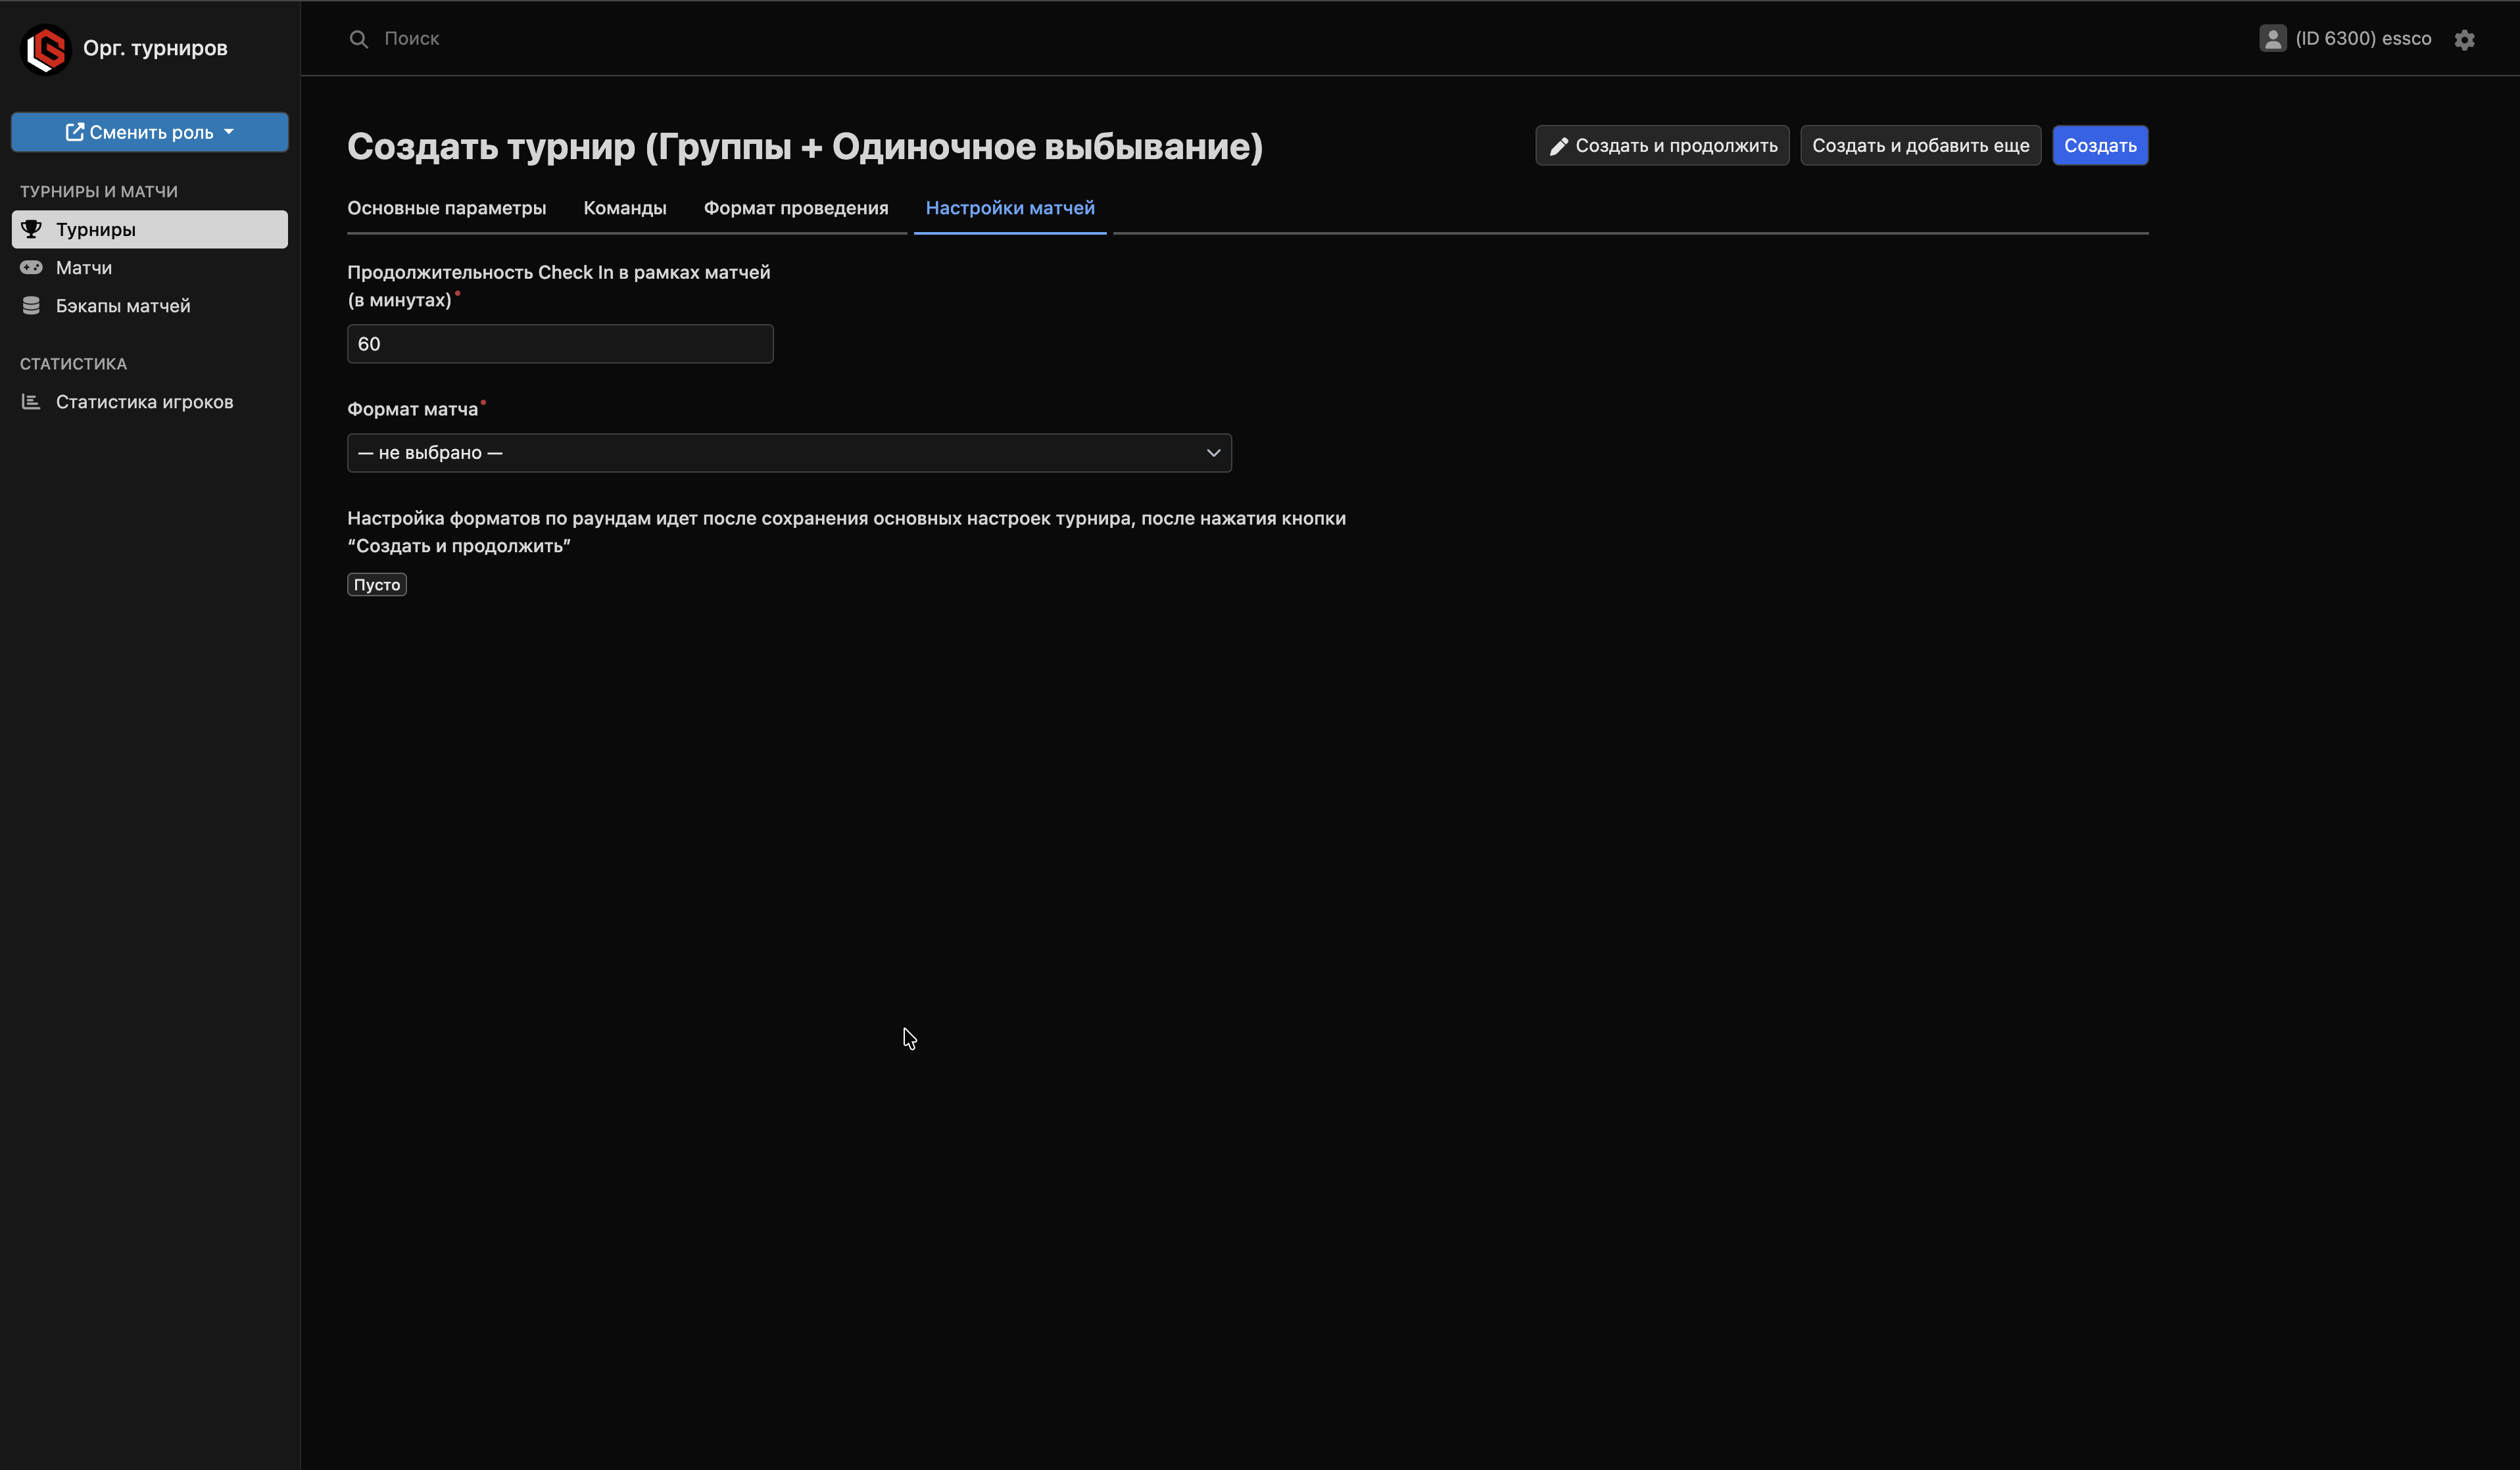Switch to the Основные параметры tab
2520x1470 pixels.
446,208
